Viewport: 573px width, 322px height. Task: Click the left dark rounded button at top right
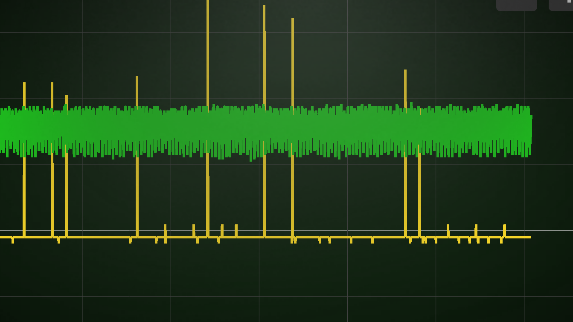click(516, 5)
